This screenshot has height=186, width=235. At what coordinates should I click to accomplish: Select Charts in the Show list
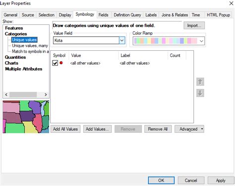click(11, 63)
